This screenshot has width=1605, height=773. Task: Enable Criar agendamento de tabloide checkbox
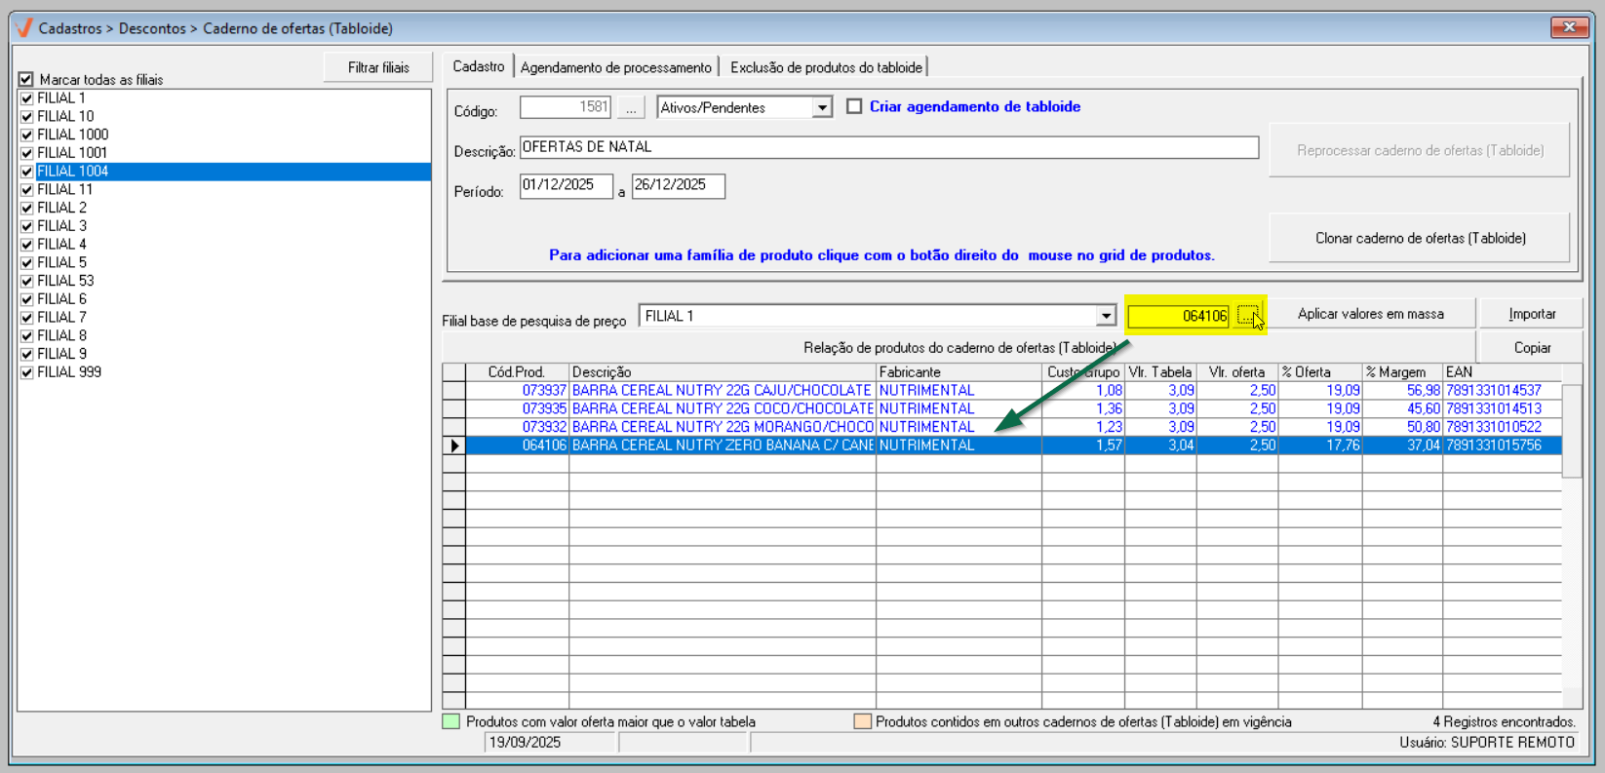(x=854, y=107)
